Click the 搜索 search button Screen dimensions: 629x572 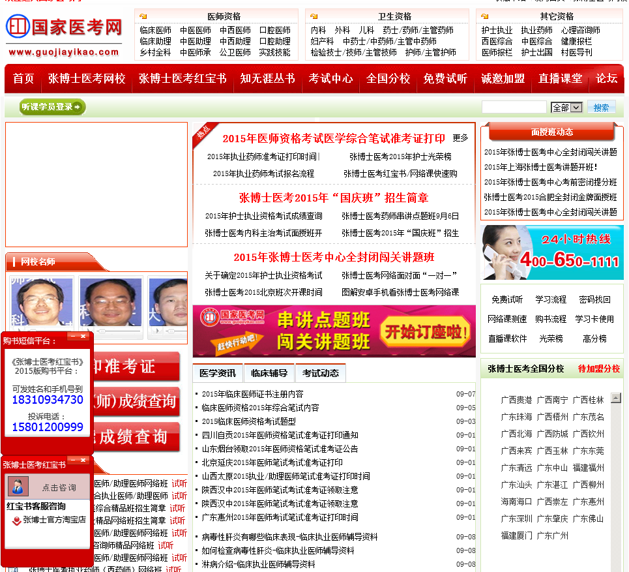coord(601,107)
